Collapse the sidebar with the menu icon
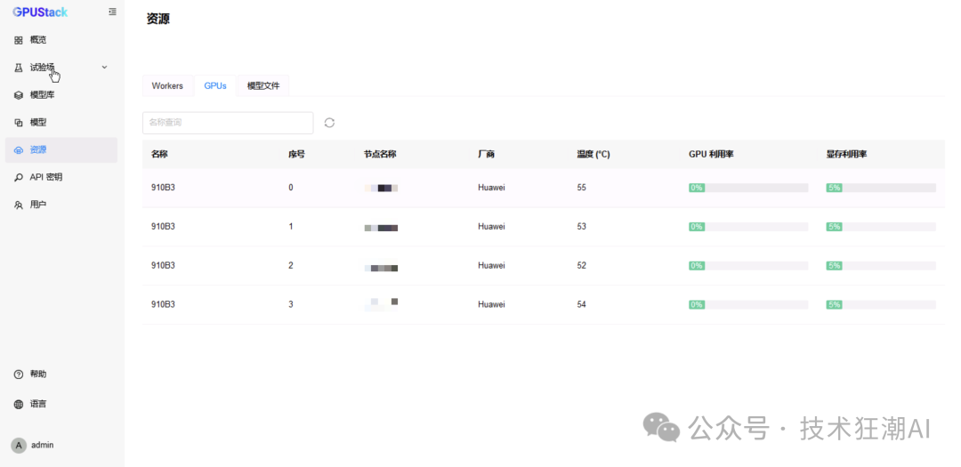 tap(112, 12)
